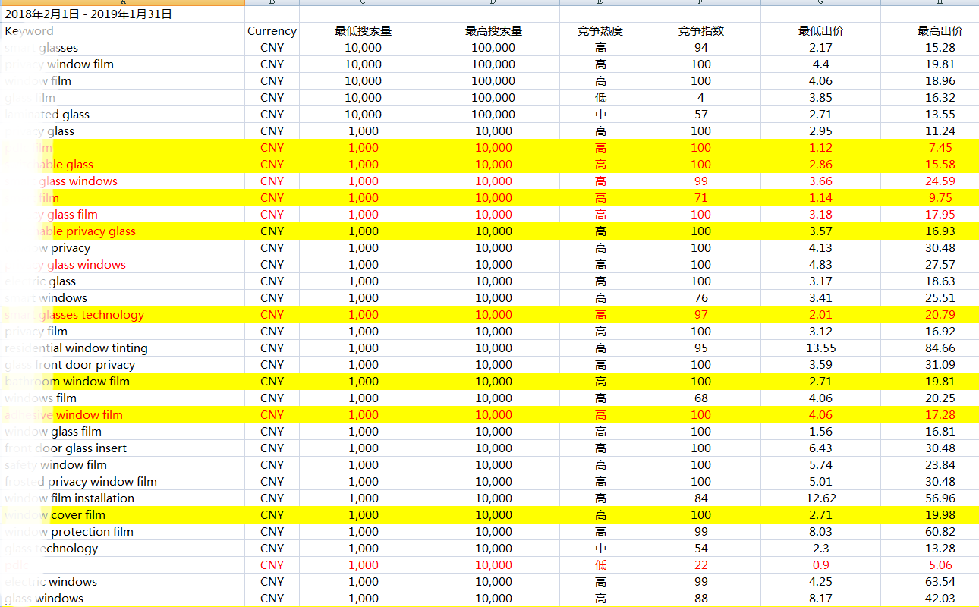This screenshot has width=979, height=607.
Task: Click the competition index value 88
Action: tap(700, 599)
